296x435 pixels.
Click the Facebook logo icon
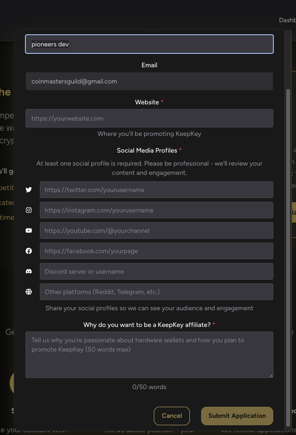(x=29, y=251)
